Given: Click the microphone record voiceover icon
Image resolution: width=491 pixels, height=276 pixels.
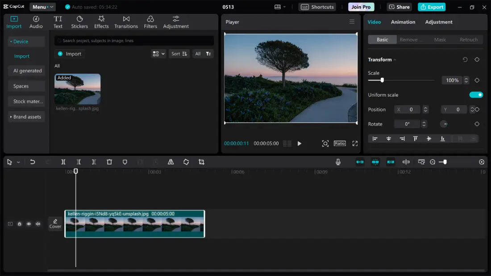Looking at the screenshot, I should tap(338, 162).
